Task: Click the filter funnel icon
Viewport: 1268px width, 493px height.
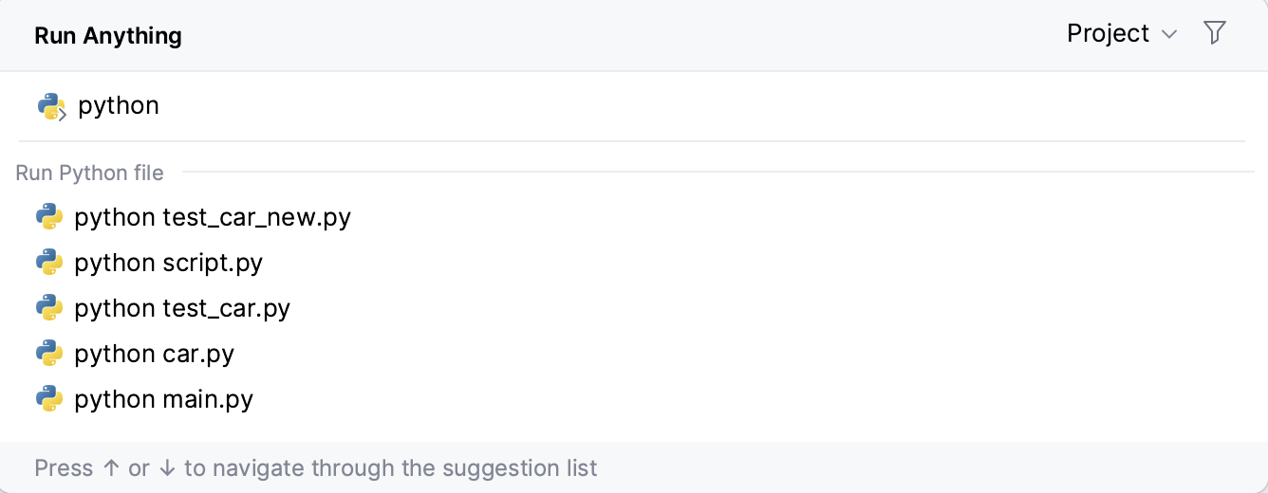Action: 1214,33
